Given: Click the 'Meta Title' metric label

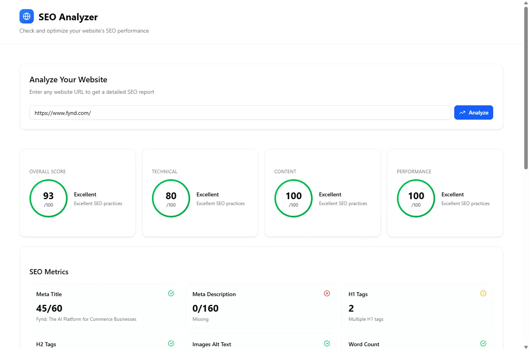Looking at the screenshot, I should click(x=49, y=294).
